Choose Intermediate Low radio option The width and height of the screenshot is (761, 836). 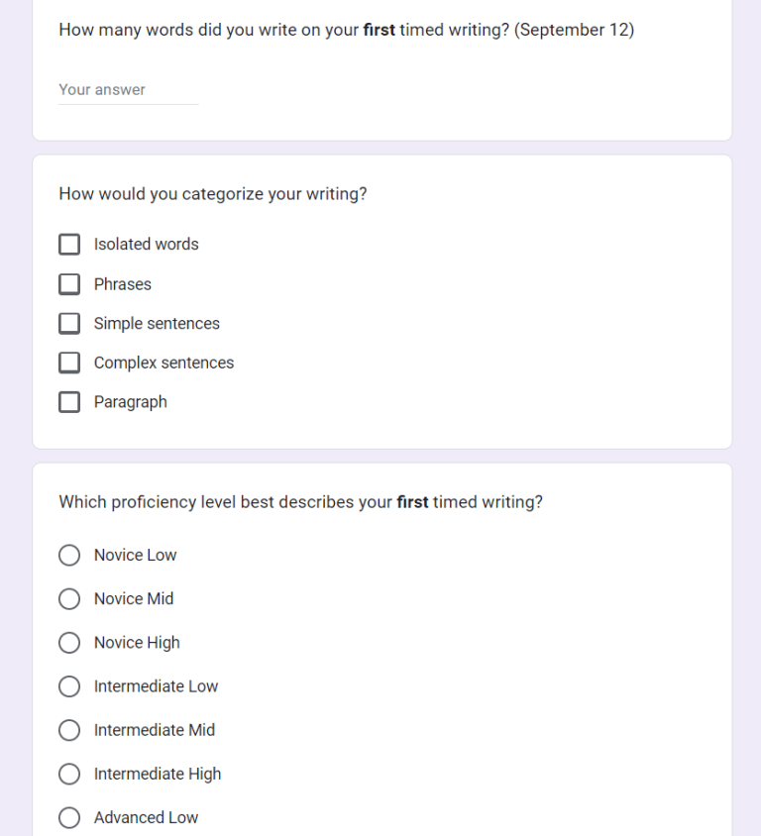click(69, 686)
